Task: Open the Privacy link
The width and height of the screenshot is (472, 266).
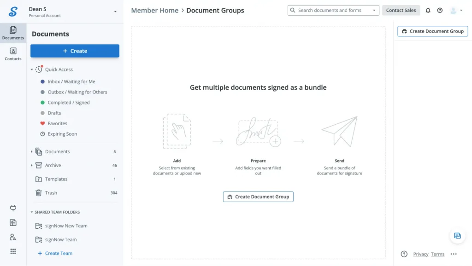Action: (420, 254)
